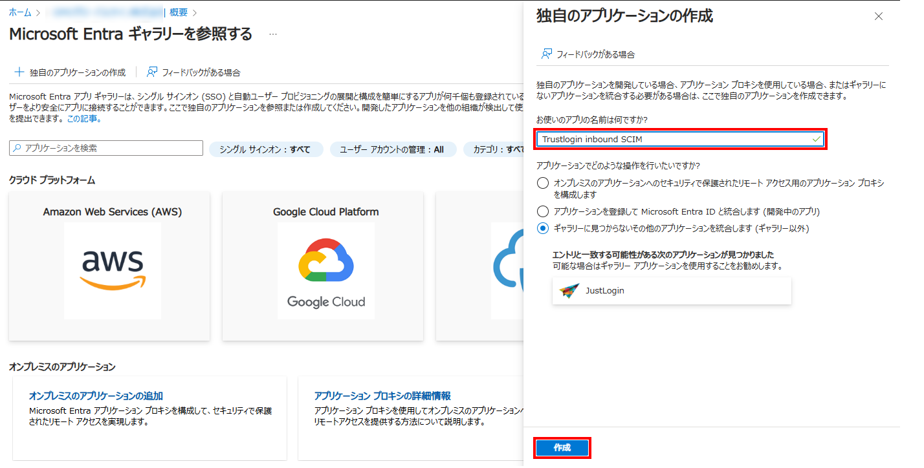924x468 pixels.
Task: Click フィードバックがある場合 in the side panel
Action: (588, 54)
